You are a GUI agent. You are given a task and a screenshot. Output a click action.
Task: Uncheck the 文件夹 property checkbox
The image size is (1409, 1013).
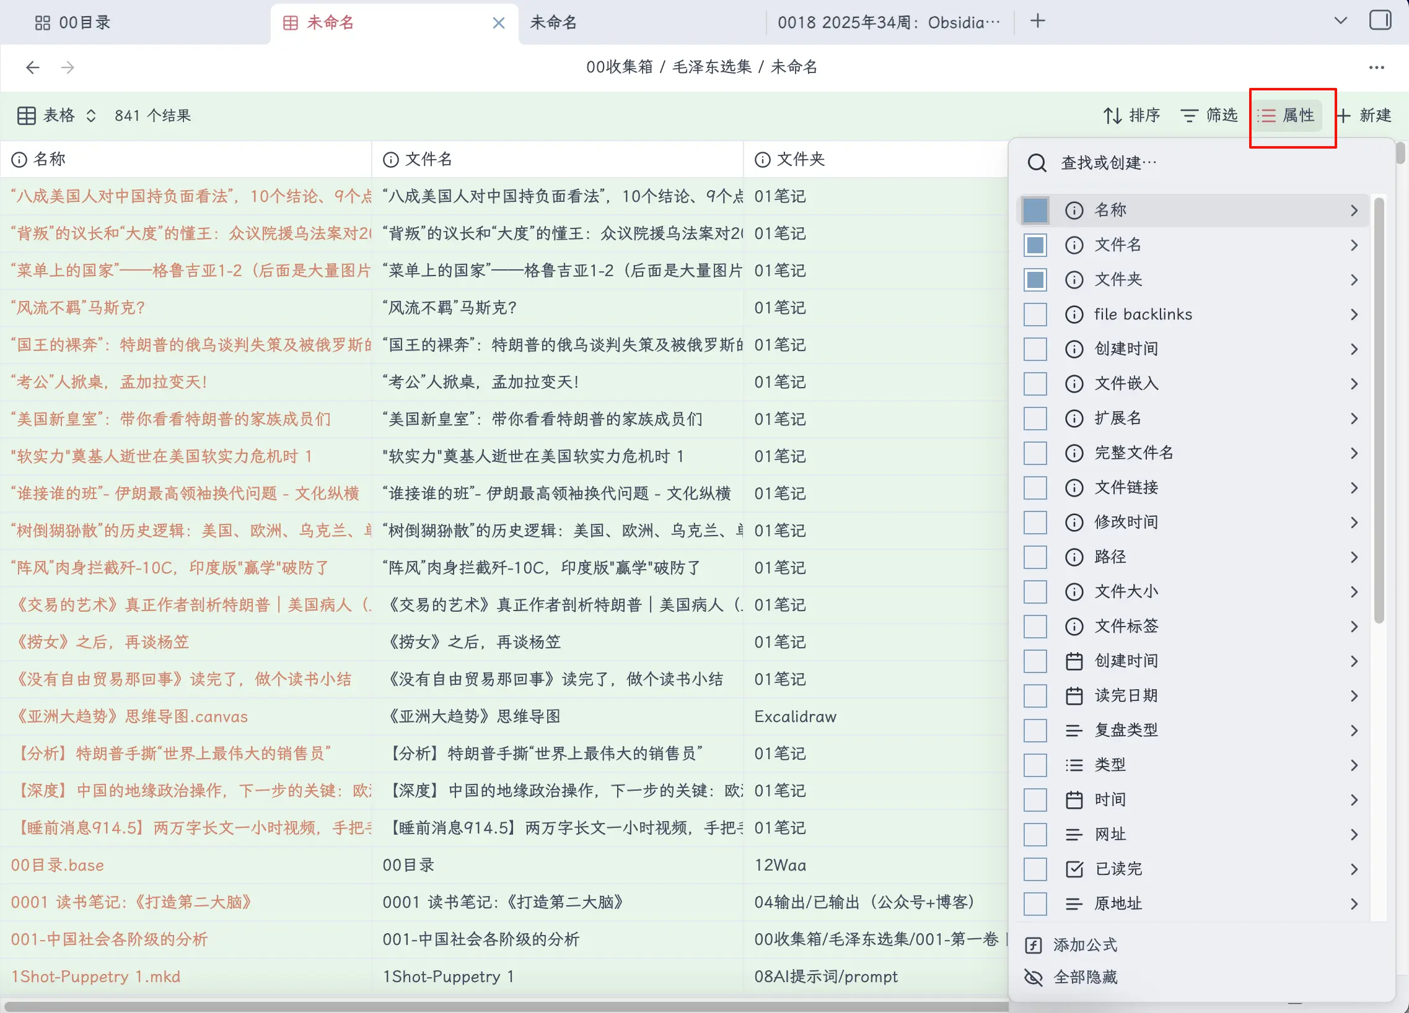click(x=1034, y=279)
